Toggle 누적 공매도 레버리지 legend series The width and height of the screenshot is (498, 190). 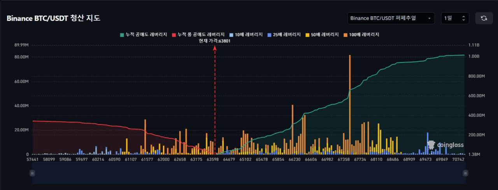coord(144,35)
